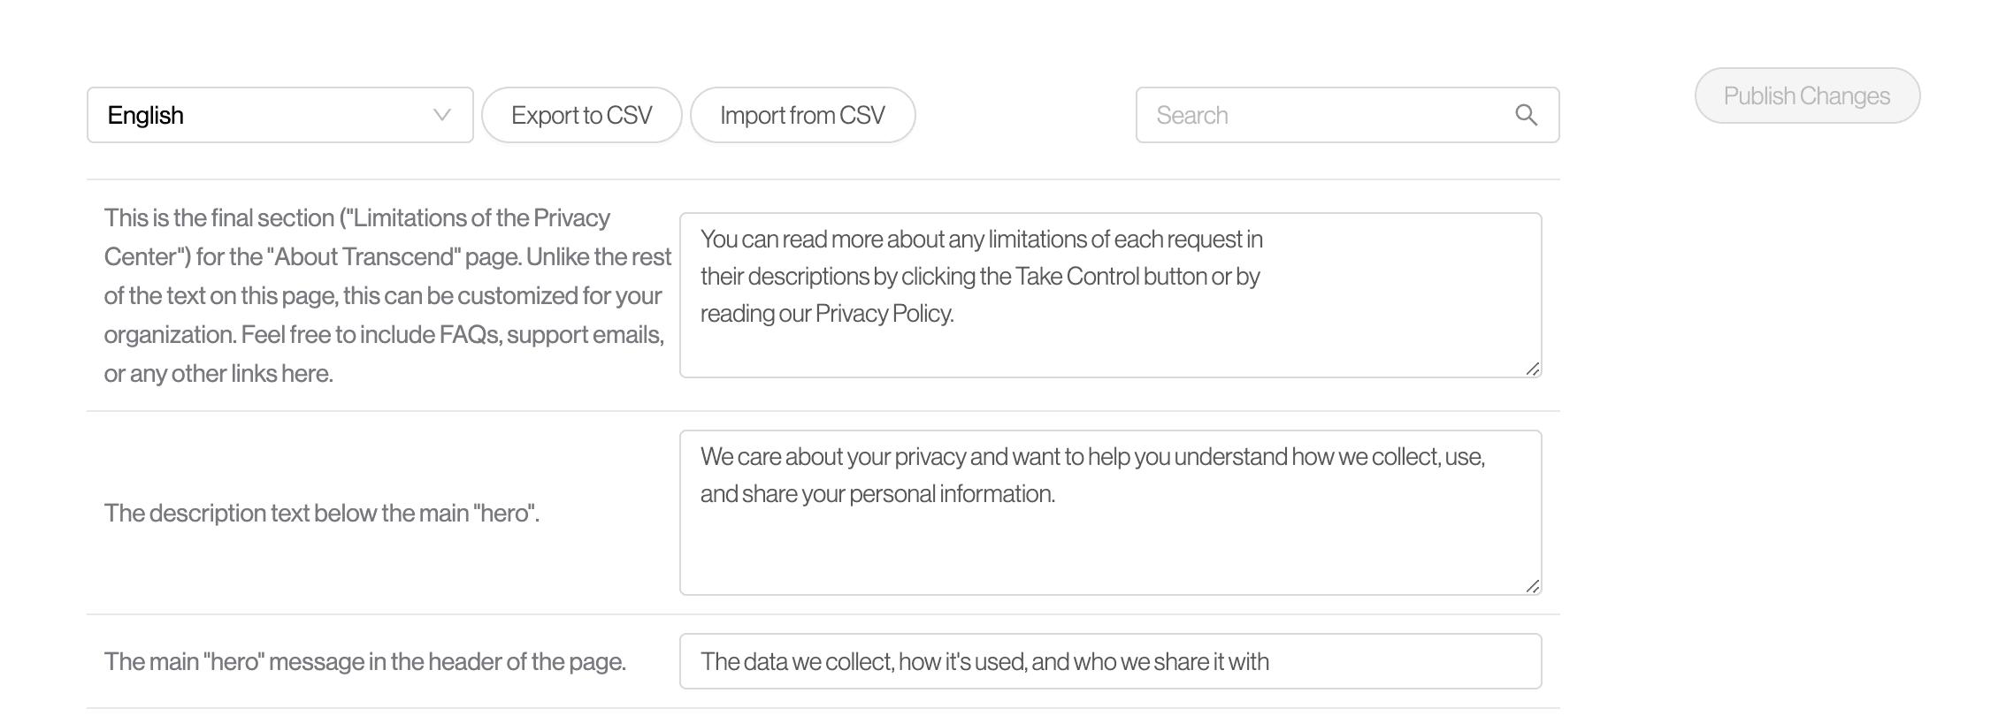Viewport: 2006px width, 716px height.
Task: Click "and share your personal information" line
Action: [x=877, y=494]
